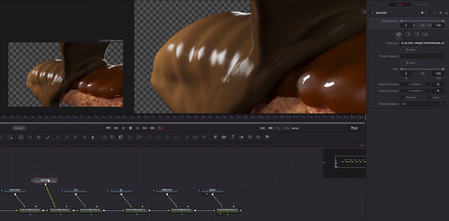Click the current frame field showing 70.0
This screenshot has width=449, height=221.
[x=354, y=128]
